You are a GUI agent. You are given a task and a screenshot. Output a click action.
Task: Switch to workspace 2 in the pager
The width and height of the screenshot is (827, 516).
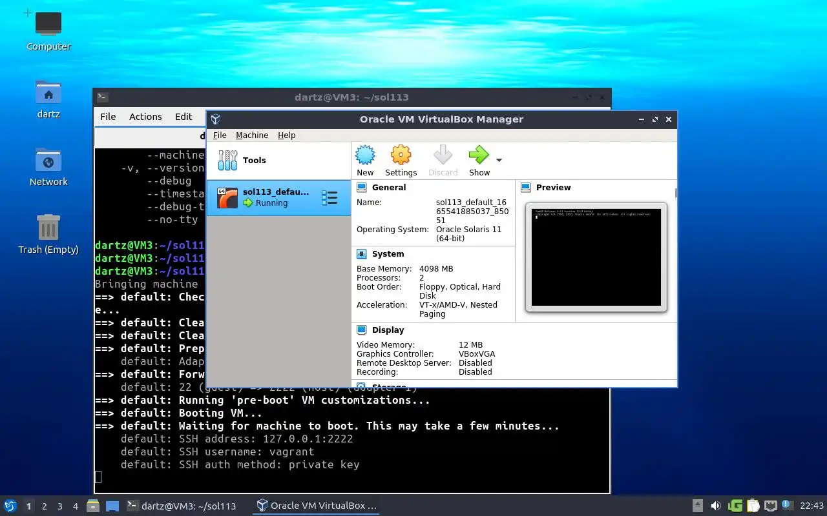tap(45, 506)
